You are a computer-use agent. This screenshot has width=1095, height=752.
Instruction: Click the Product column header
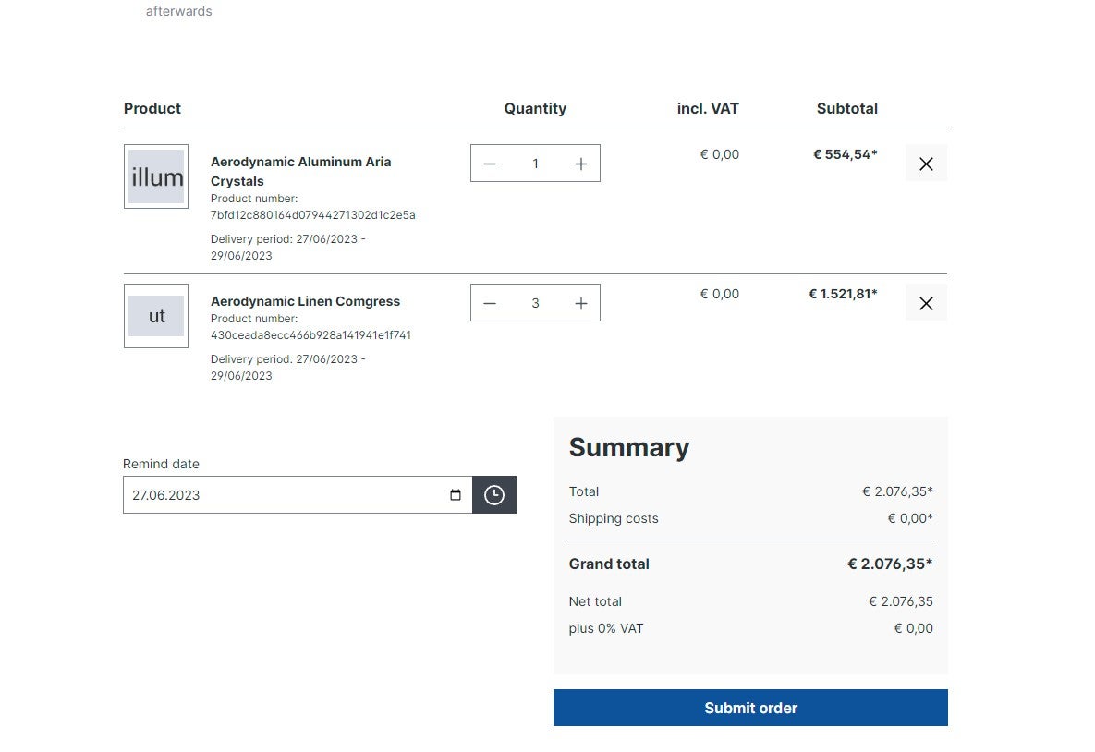pos(152,108)
